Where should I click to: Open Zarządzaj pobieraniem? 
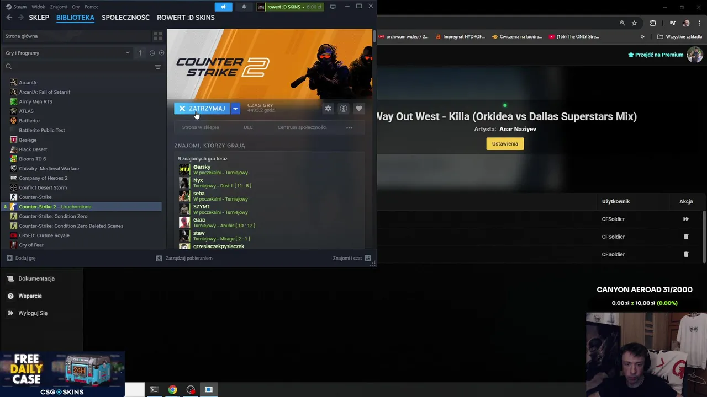pyautogui.click(x=184, y=258)
